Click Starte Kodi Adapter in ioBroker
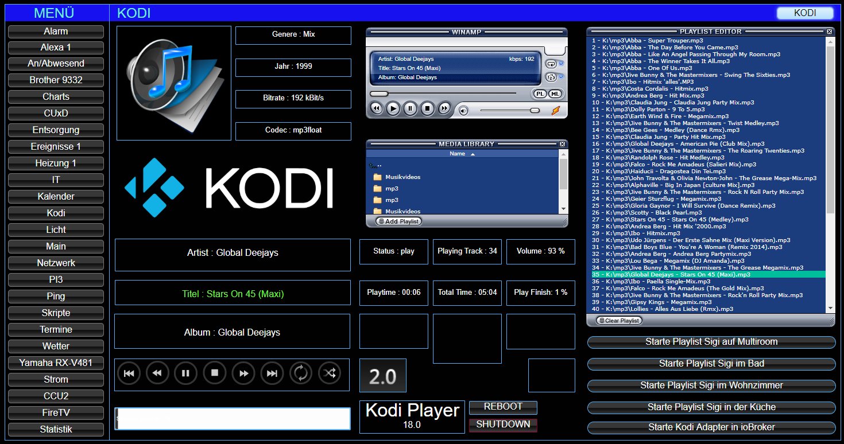Viewport: 844px width, 444px height. [x=711, y=427]
